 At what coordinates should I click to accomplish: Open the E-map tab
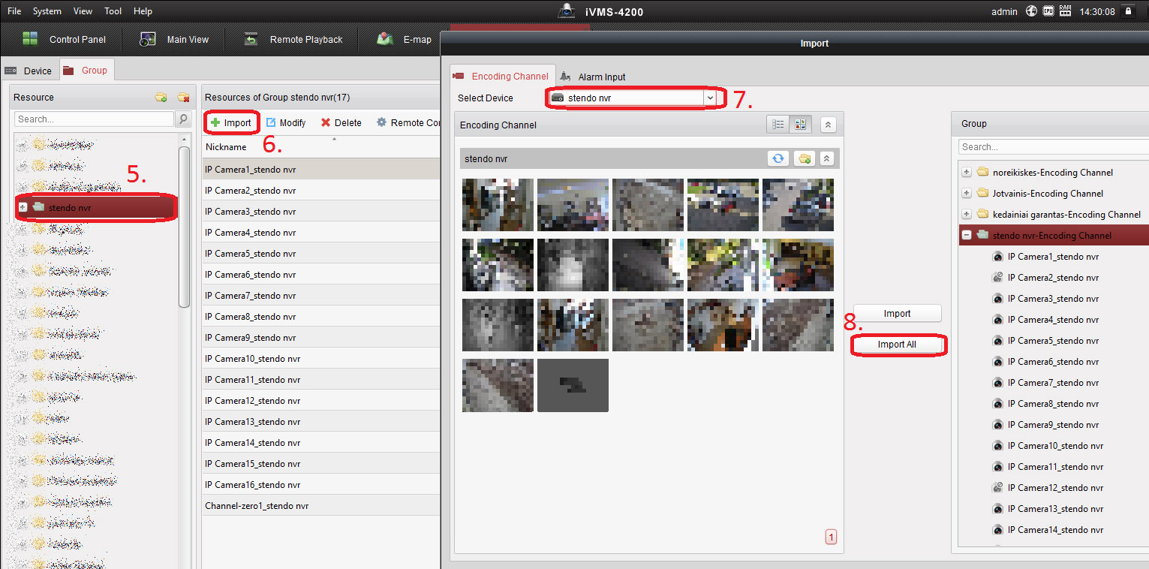[x=405, y=39]
